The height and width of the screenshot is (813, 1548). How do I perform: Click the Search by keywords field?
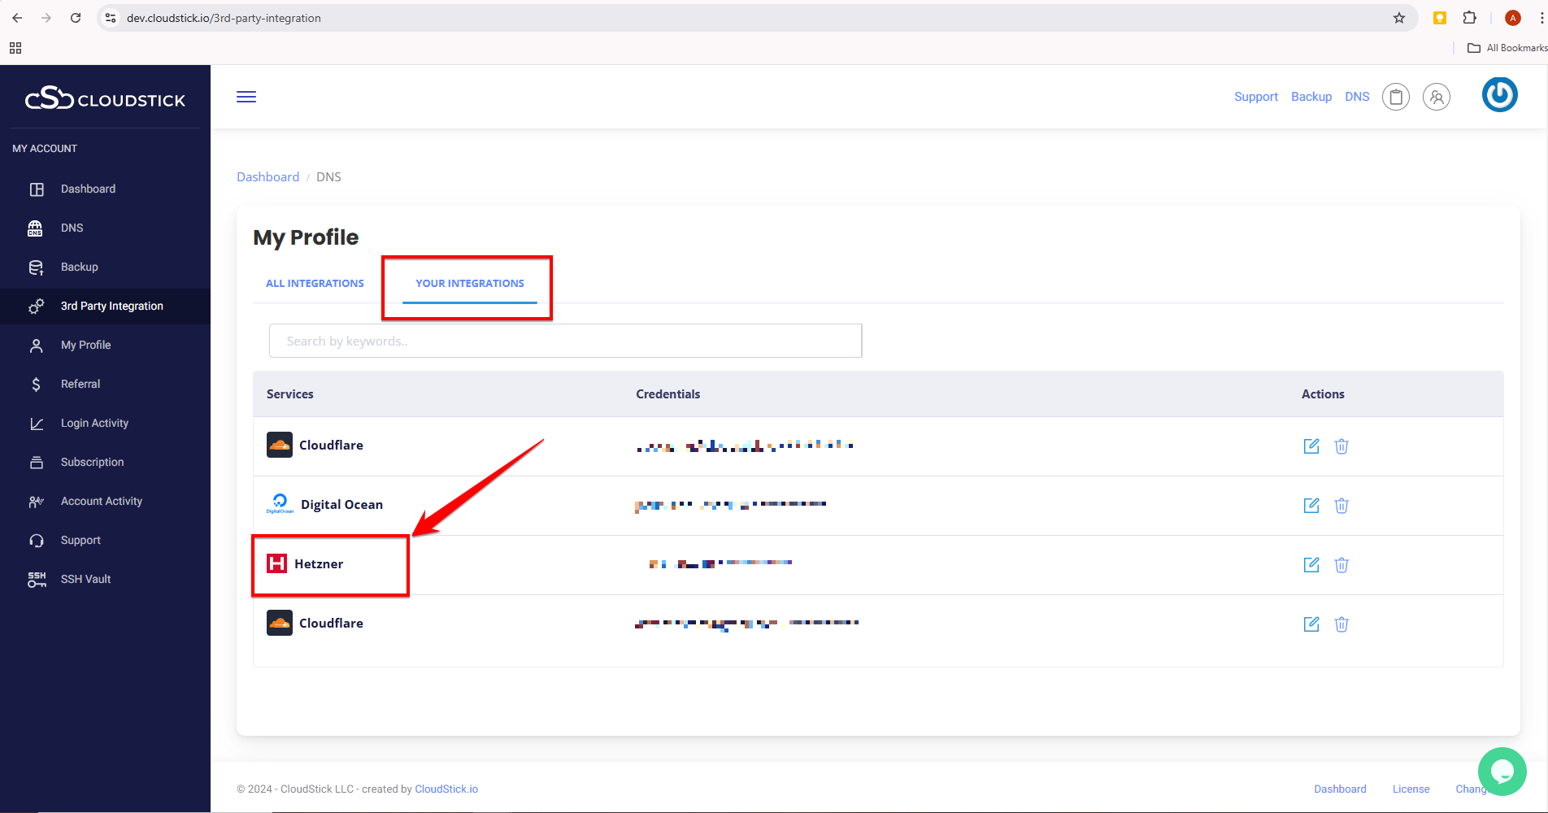(565, 341)
